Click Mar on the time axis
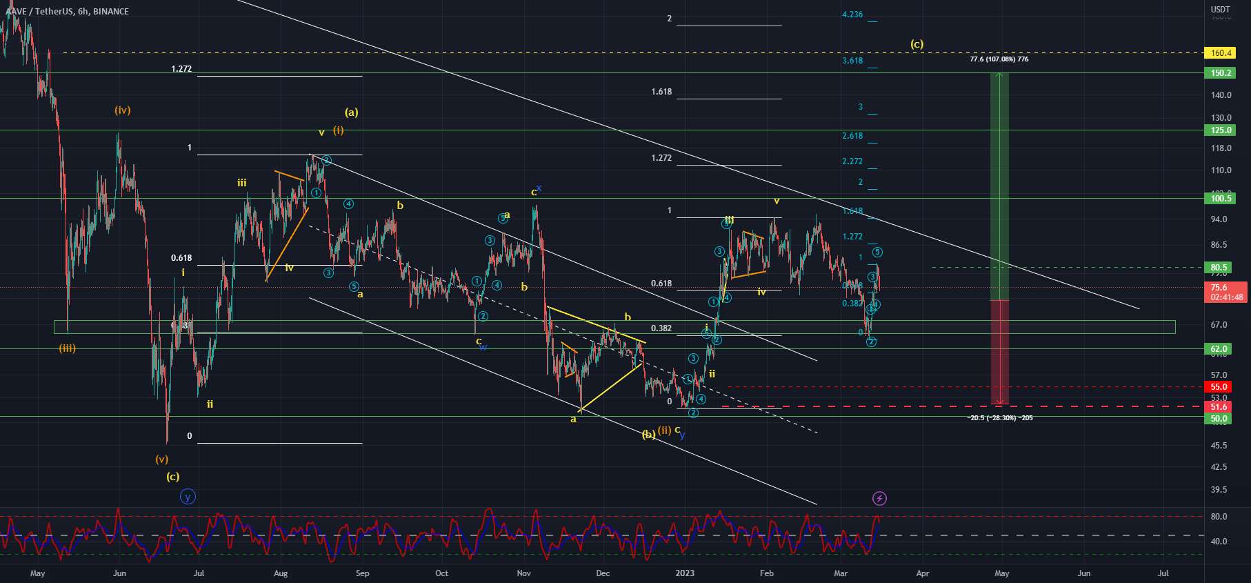 point(841,573)
